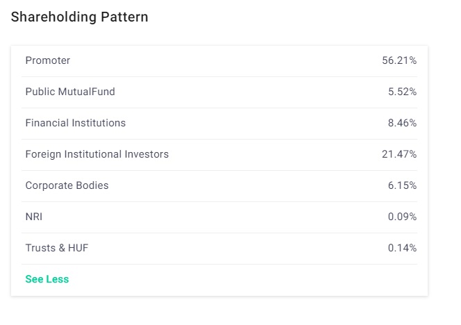This screenshot has width=461, height=325.
Task: Click the 21.47% percentage value
Action: [x=399, y=154]
